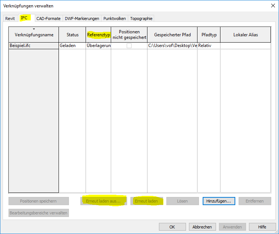Toggle 'Positionen nicht gespeichert' checkbox for Beispiel.ifc
This screenshot has height=234, width=279.
[x=129, y=46]
